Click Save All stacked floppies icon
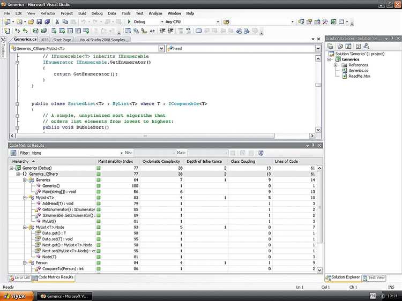Viewport: 402px width, 301px height. pos(47,22)
